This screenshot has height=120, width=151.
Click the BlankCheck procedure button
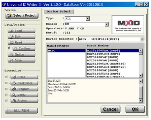click(24, 83)
